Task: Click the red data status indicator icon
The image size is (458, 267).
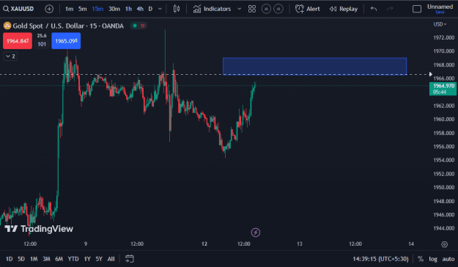Action: tap(143, 26)
